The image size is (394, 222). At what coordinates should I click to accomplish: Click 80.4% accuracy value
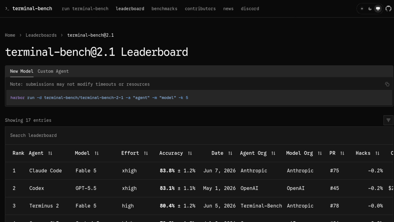(167, 206)
